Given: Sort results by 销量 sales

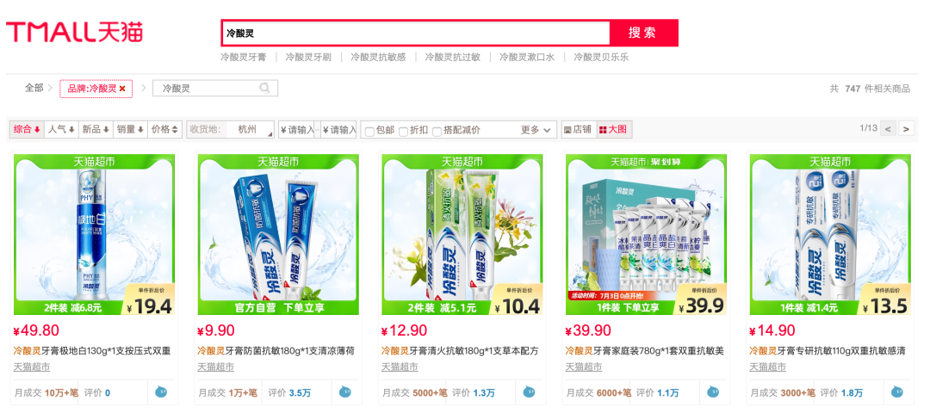Looking at the screenshot, I should [x=130, y=129].
